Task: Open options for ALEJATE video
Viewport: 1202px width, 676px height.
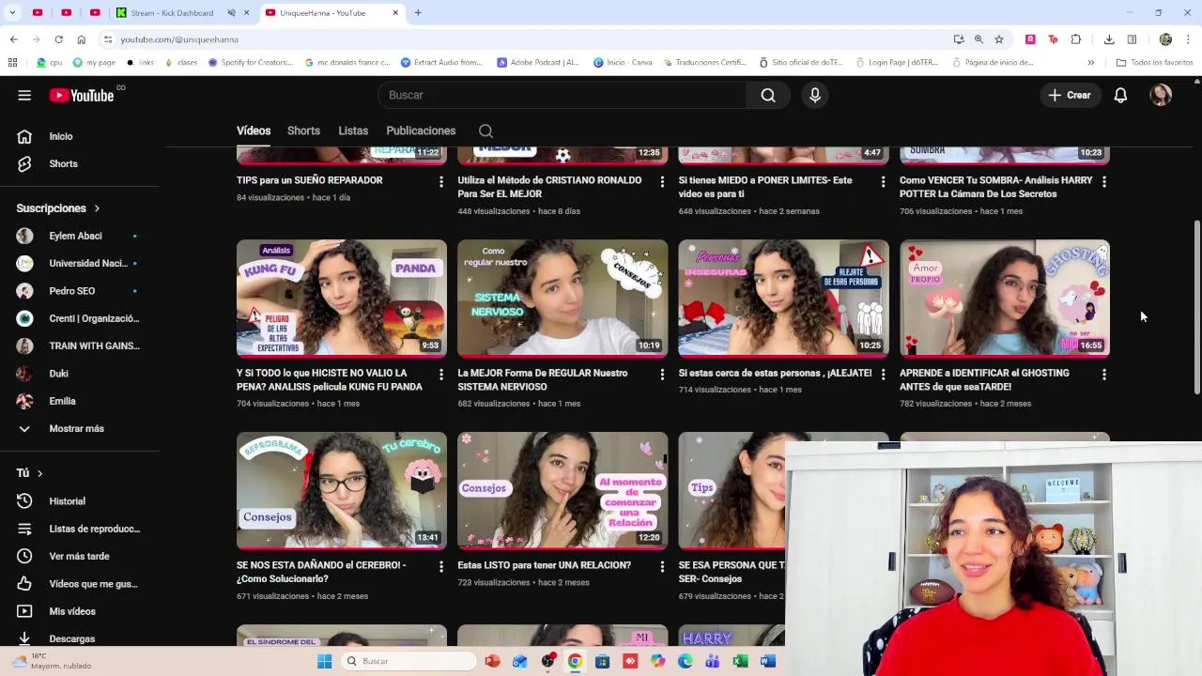Action: point(883,375)
